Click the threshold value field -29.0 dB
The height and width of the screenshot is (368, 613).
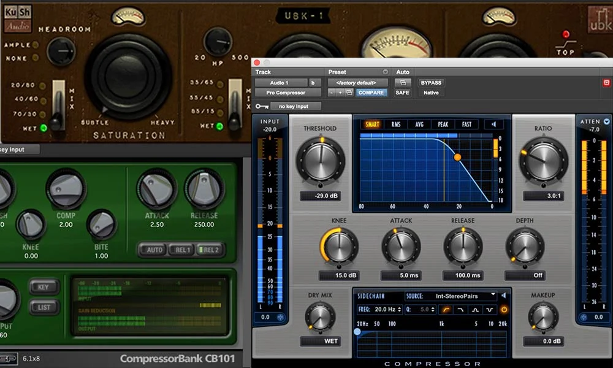pos(320,196)
